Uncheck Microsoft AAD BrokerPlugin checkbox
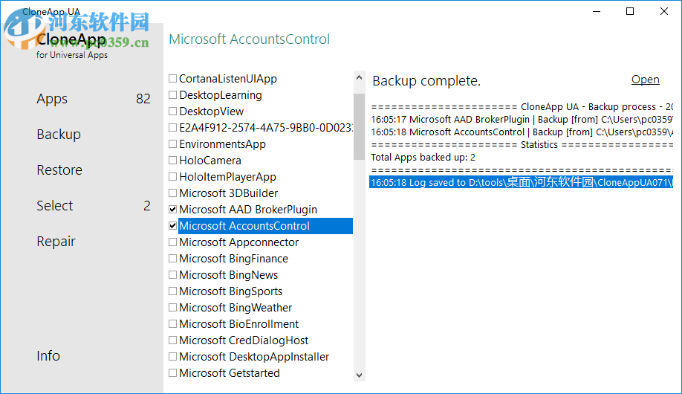682x394 pixels. (x=173, y=210)
